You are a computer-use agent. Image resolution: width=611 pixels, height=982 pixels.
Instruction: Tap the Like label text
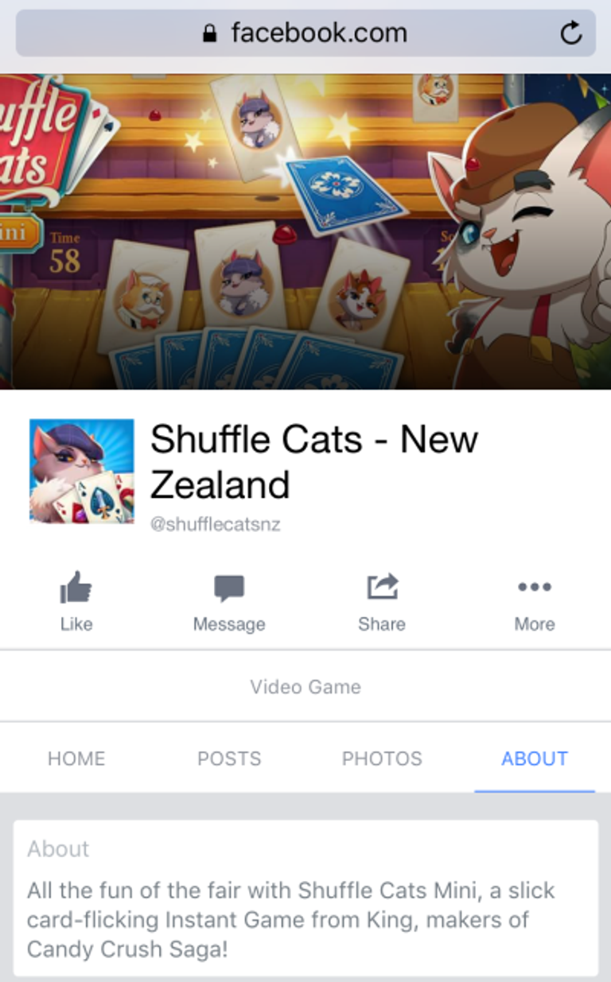(76, 624)
